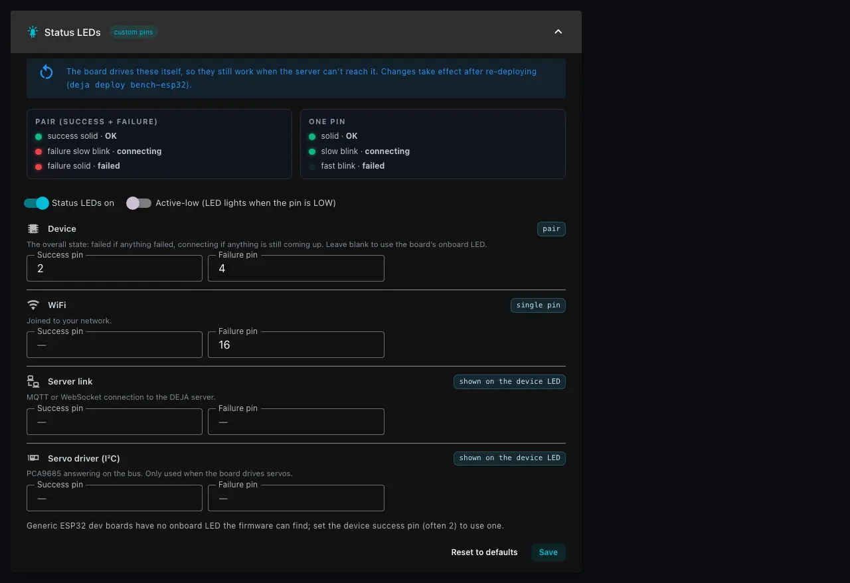Click the "Status LEDs" panel title
Screen dimensions: 850x583
click(72, 32)
